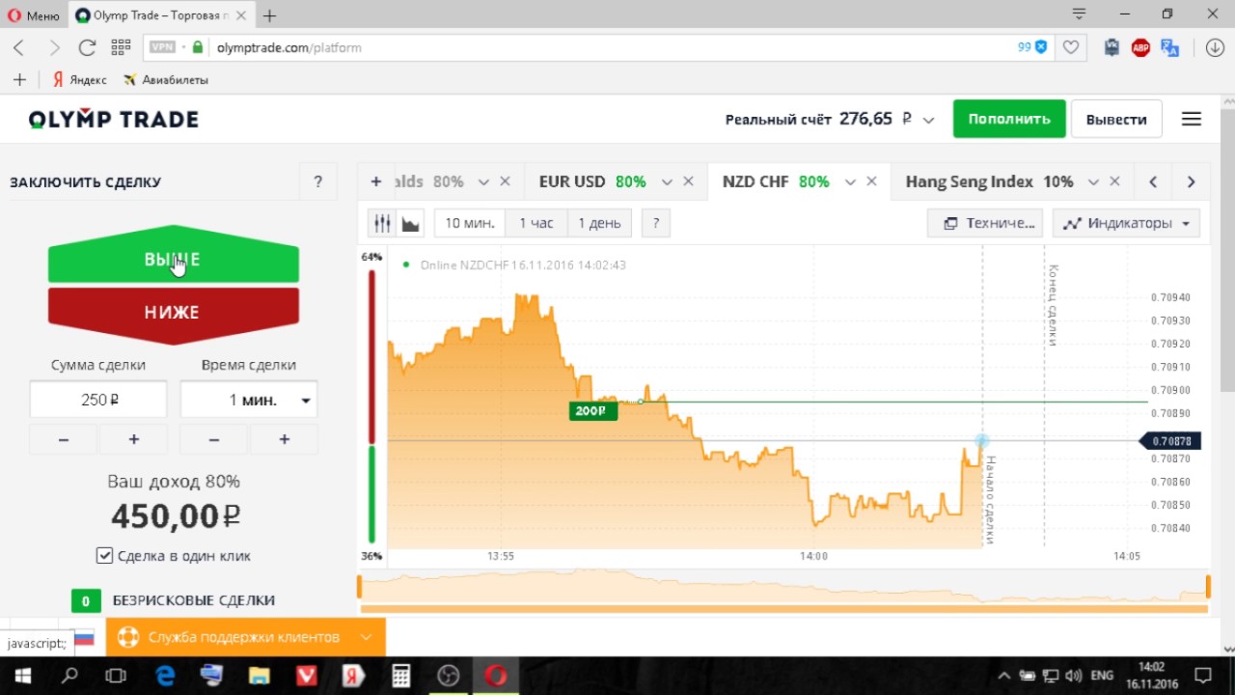The width and height of the screenshot is (1235, 695).
Task: Decrease deal time with minus
Action: [214, 439]
